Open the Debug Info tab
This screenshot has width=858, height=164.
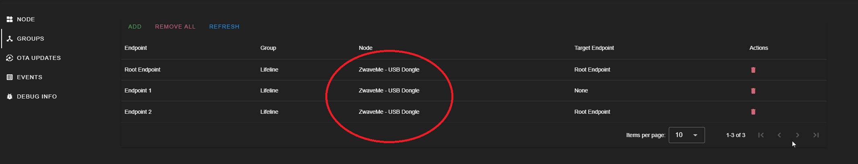pos(37,96)
